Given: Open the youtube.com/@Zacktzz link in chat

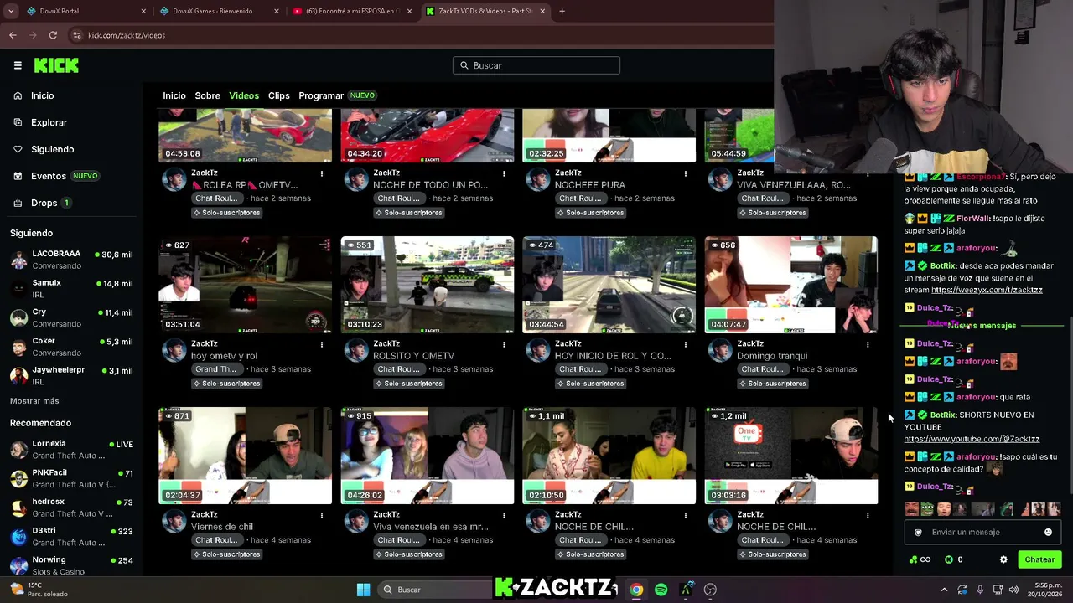Looking at the screenshot, I should (972, 439).
